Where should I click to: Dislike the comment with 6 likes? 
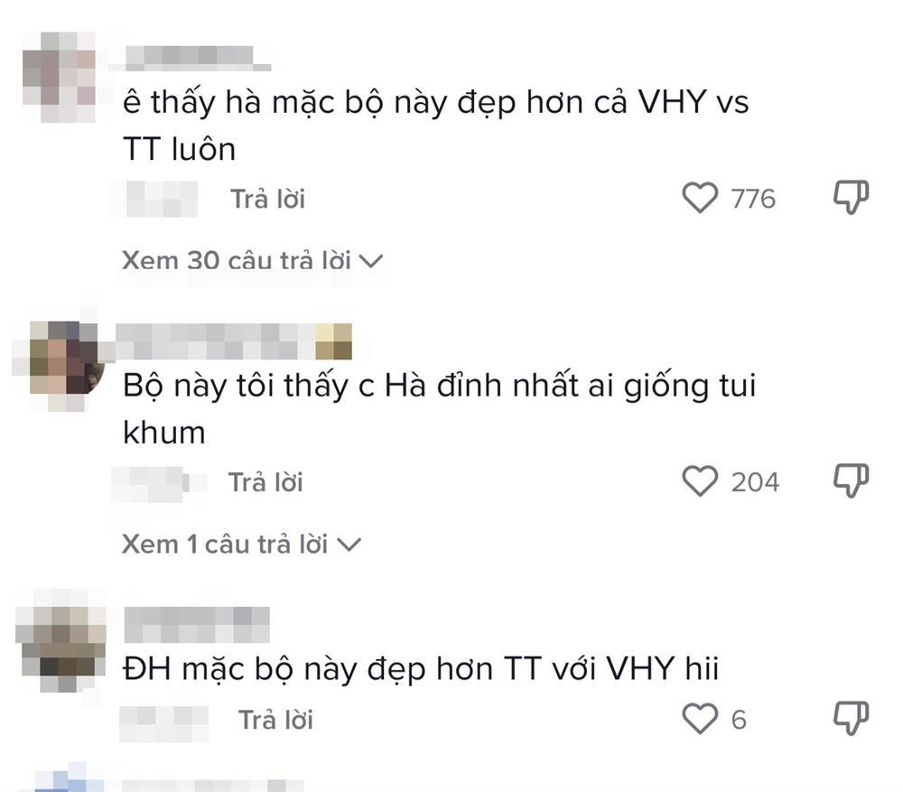tap(852, 718)
